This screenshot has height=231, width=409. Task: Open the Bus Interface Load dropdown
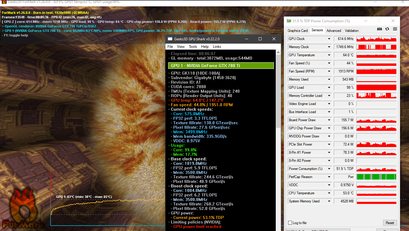pos(329,112)
